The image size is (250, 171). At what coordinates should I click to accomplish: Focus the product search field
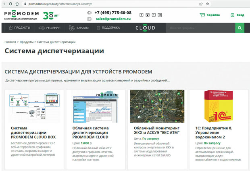coord(200,28)
